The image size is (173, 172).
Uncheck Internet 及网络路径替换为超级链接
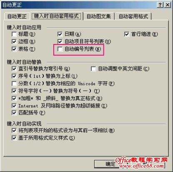(x=14, y=106)
